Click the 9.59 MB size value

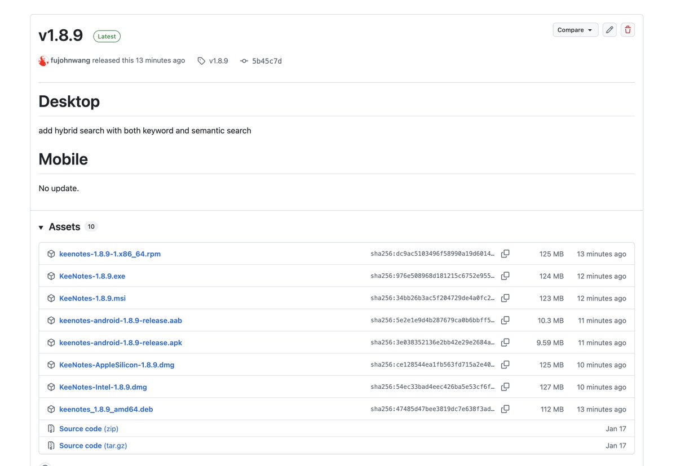(x=550, y=343)
